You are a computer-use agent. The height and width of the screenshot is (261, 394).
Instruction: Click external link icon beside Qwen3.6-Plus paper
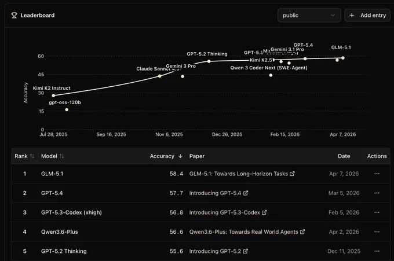tap(302, 231)
